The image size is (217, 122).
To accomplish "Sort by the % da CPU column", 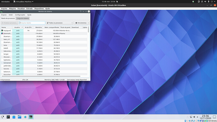I will click(x=28, y=27).
